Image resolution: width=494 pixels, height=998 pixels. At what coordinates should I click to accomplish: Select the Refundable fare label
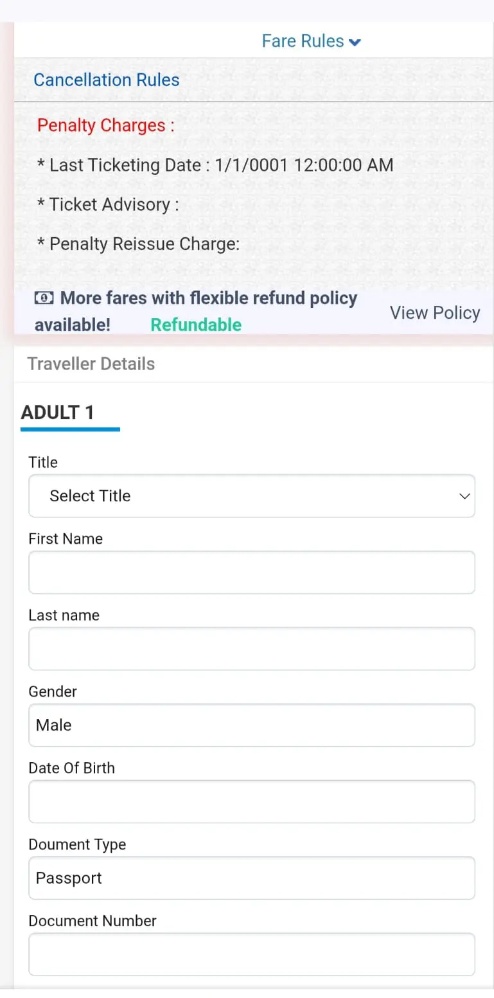tap(196, 325)
